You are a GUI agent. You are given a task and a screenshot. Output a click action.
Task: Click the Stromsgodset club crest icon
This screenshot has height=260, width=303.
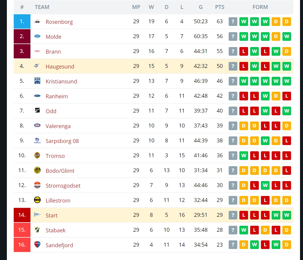tap(37, 185)
